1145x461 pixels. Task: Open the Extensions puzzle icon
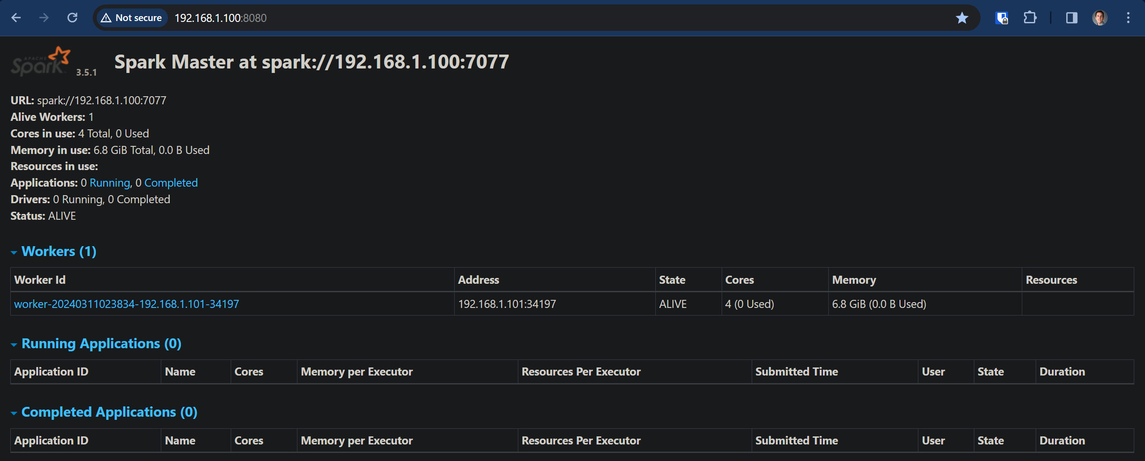point(1030,18)
